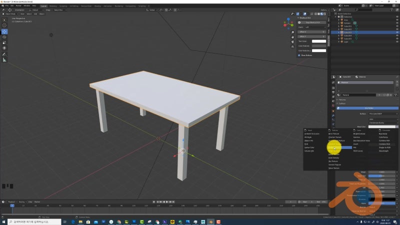400x225 pixels.
Task: Toggle camera view icon in viewport
Action: (x=292, y=42)
